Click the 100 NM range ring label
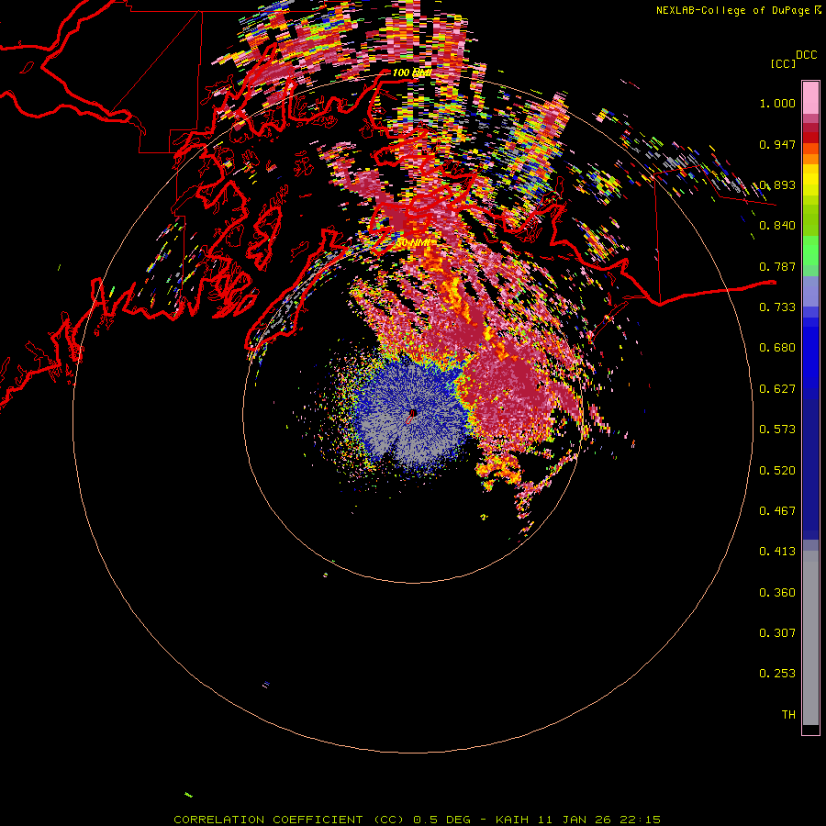The height and width of the screenshot is (826, 826). pos(412,73)
